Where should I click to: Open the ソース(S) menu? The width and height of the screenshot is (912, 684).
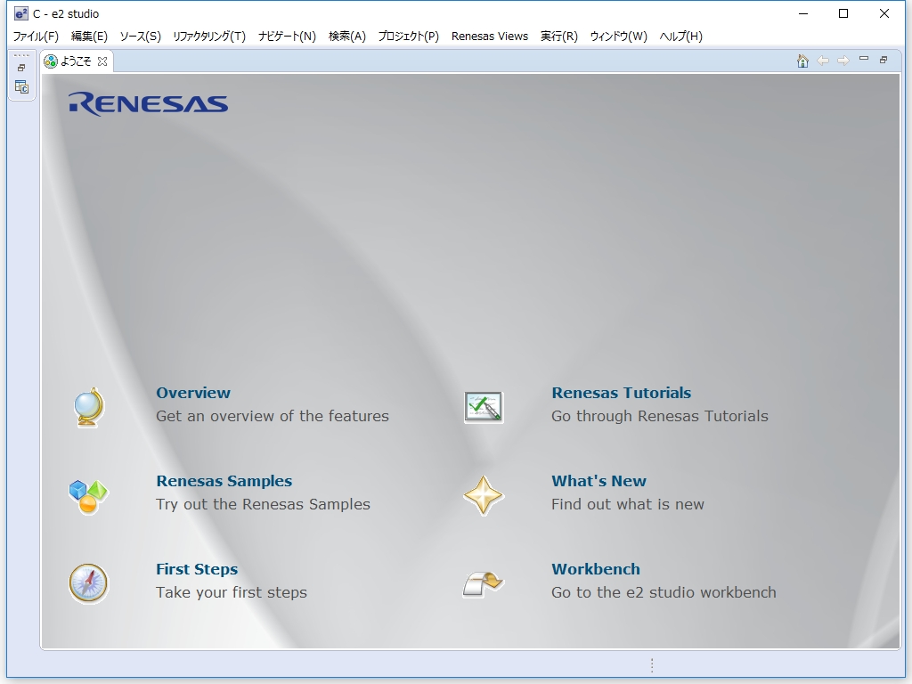[x=140, y=36]
